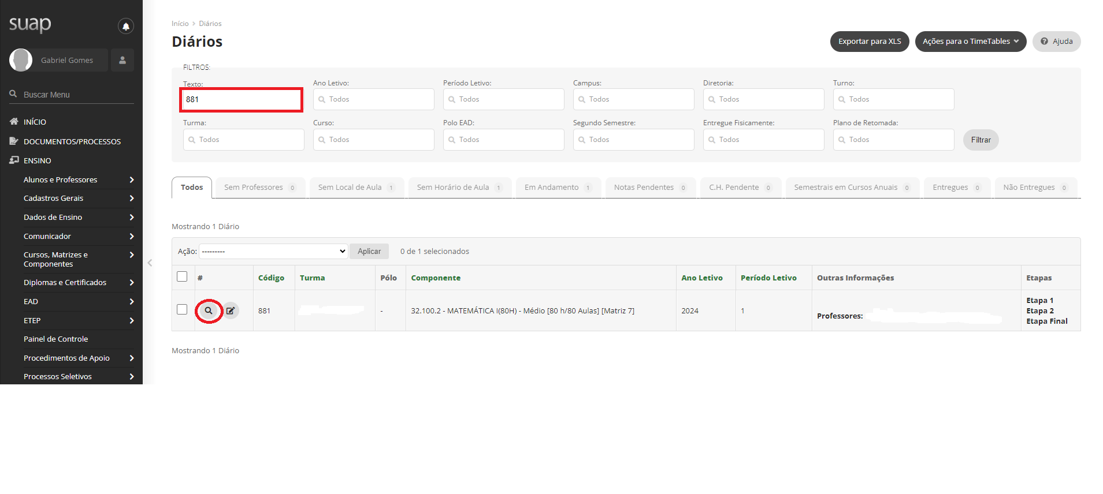Switch to Em Andamento tab
The width and height of the screenshot is (1103, 494).
click(558, 188)
